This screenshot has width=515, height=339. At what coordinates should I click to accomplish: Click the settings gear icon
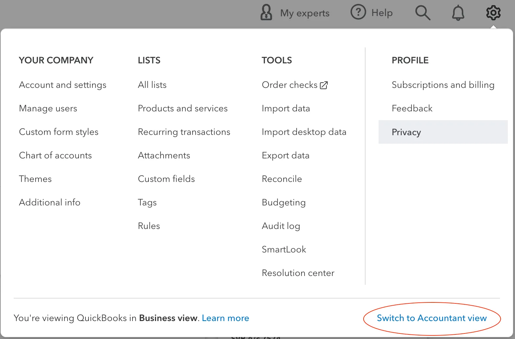pos(493,13)
